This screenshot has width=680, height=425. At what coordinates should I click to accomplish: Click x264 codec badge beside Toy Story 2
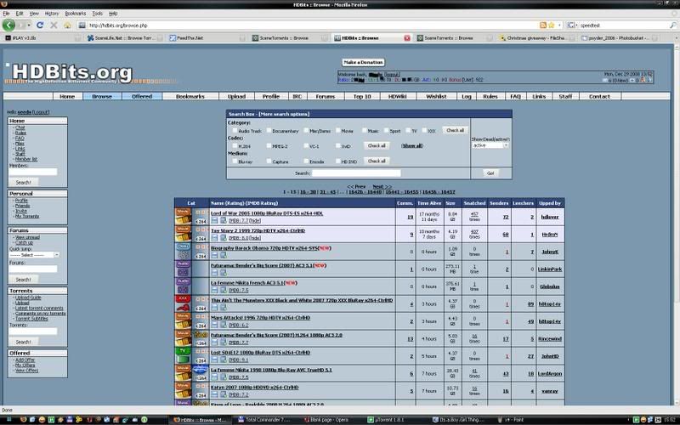click(201, 239)
